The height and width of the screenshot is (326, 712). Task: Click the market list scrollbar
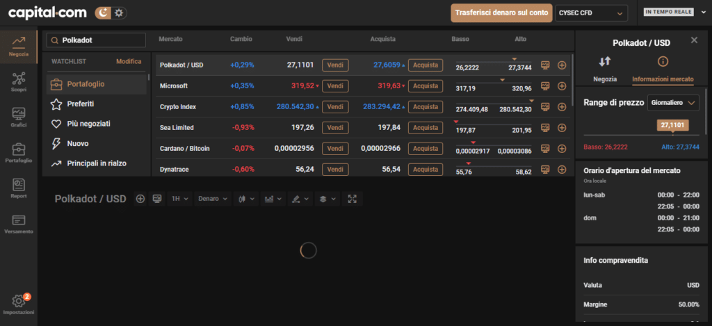coord(572,79)
